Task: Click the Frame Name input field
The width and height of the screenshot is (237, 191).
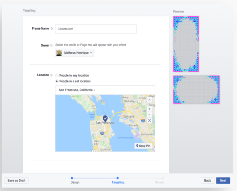Action: [x=96, y=29]
